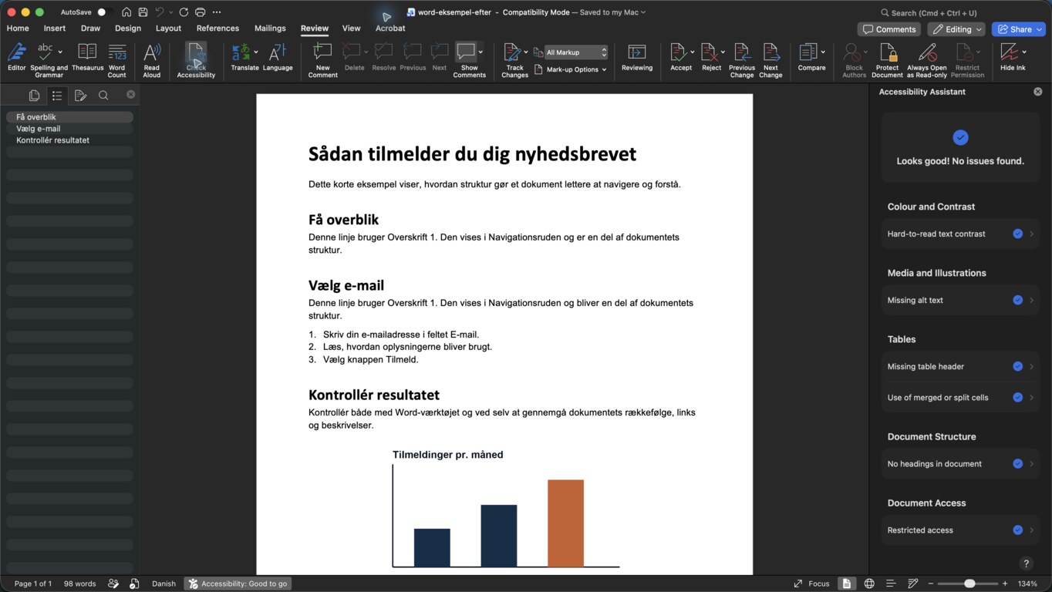Go to Next Change

point(770,60)
